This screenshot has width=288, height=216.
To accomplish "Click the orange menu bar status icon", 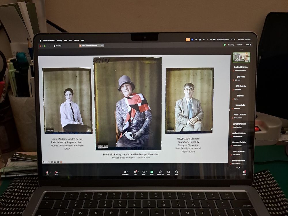I will tap(188, 40).
